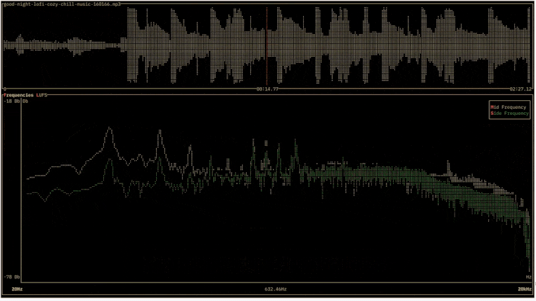
Task: Switch to the LUFS tab
Action: pos(42,95)
